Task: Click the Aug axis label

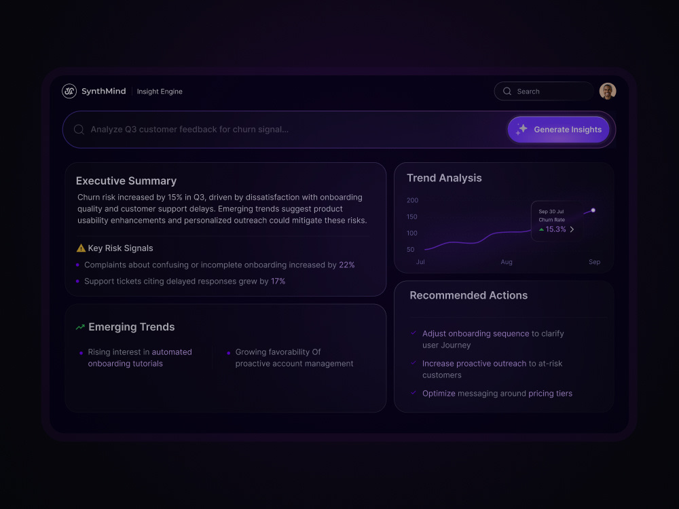Action: [507, 262]
